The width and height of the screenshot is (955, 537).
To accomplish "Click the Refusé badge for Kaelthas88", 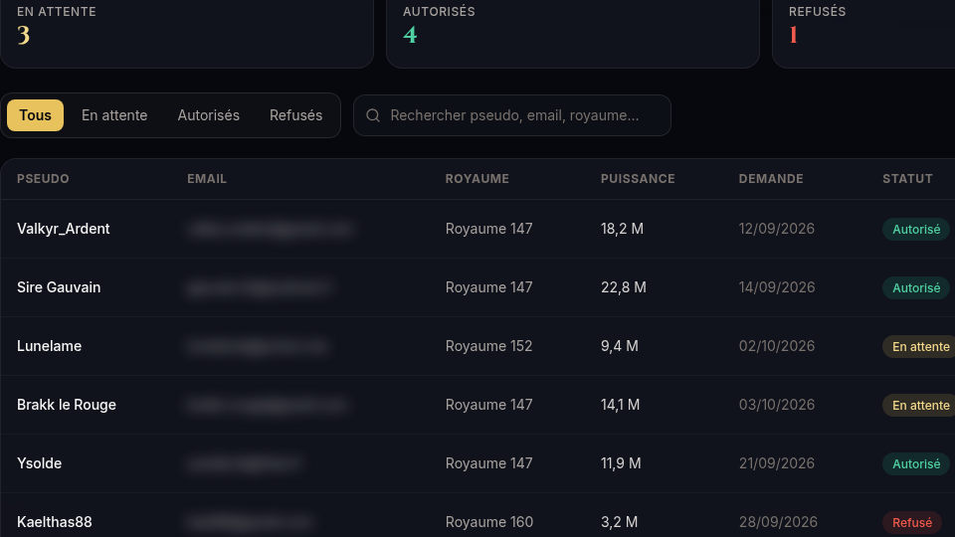I will (912, 522).
